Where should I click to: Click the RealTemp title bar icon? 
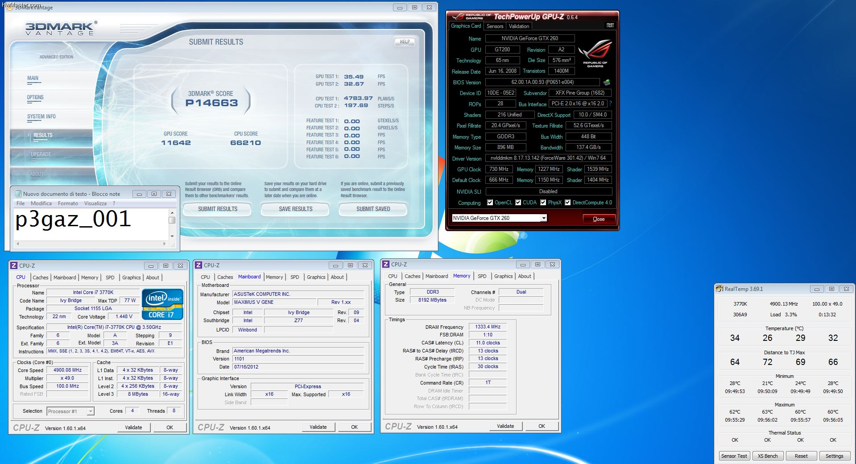coord(720,289)
